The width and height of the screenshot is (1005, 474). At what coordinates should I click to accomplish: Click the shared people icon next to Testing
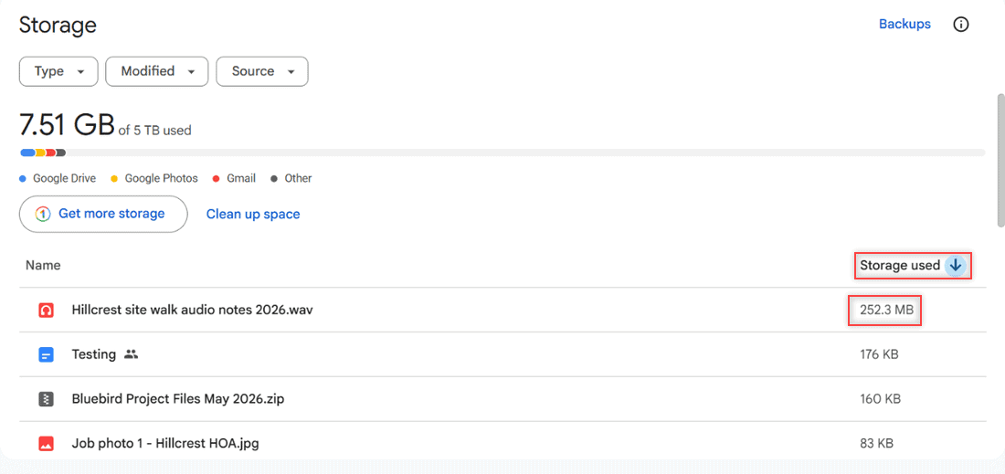(132, 354)
